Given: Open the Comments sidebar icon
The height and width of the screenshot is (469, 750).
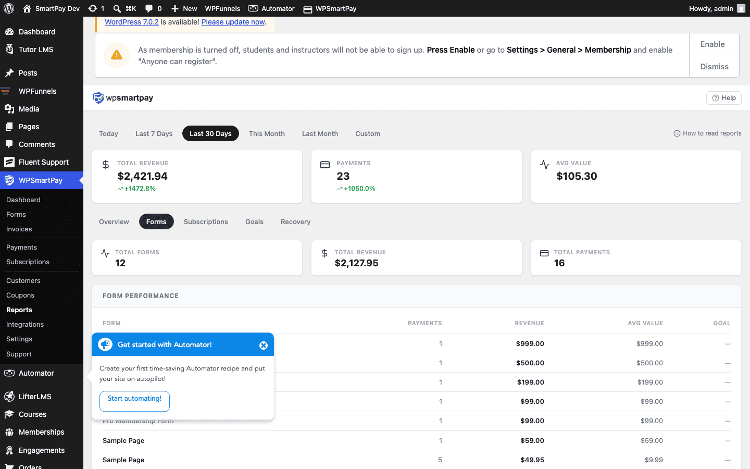Looking at the screenshot, I should pos(9,144).
